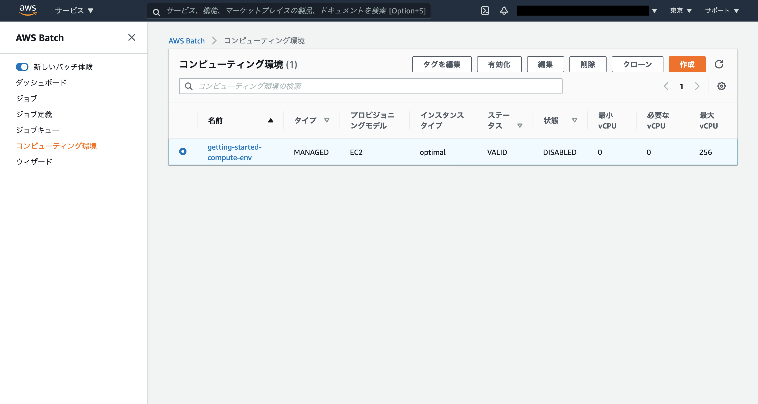Open getting-started-compute-env link
This screenshot has height=404, width=758.
[x=234, y=152]
